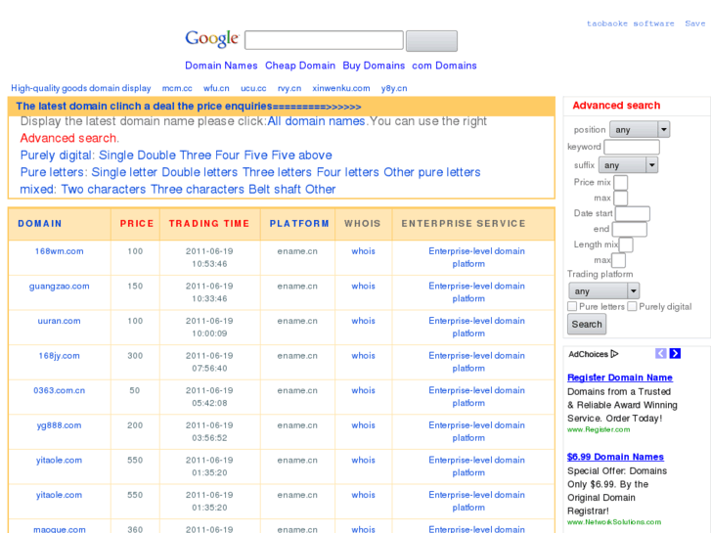Focus the Date end input field
The width and height of the screenshot is (711, 533).
630,229
